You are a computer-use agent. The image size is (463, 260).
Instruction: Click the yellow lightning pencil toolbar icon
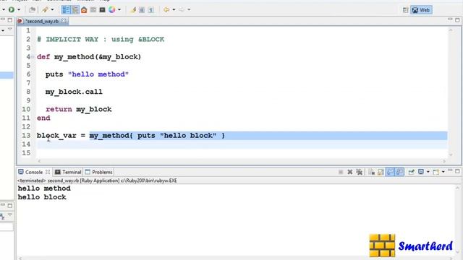(133, 10)
